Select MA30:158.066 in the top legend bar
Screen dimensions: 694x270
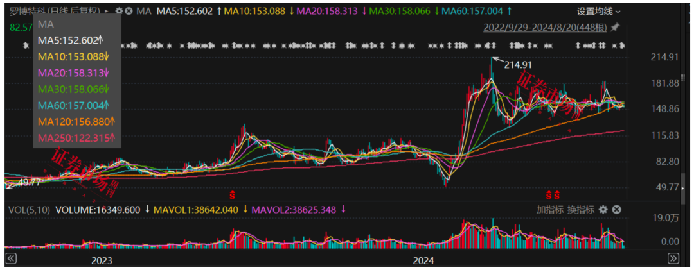[400, 11]
